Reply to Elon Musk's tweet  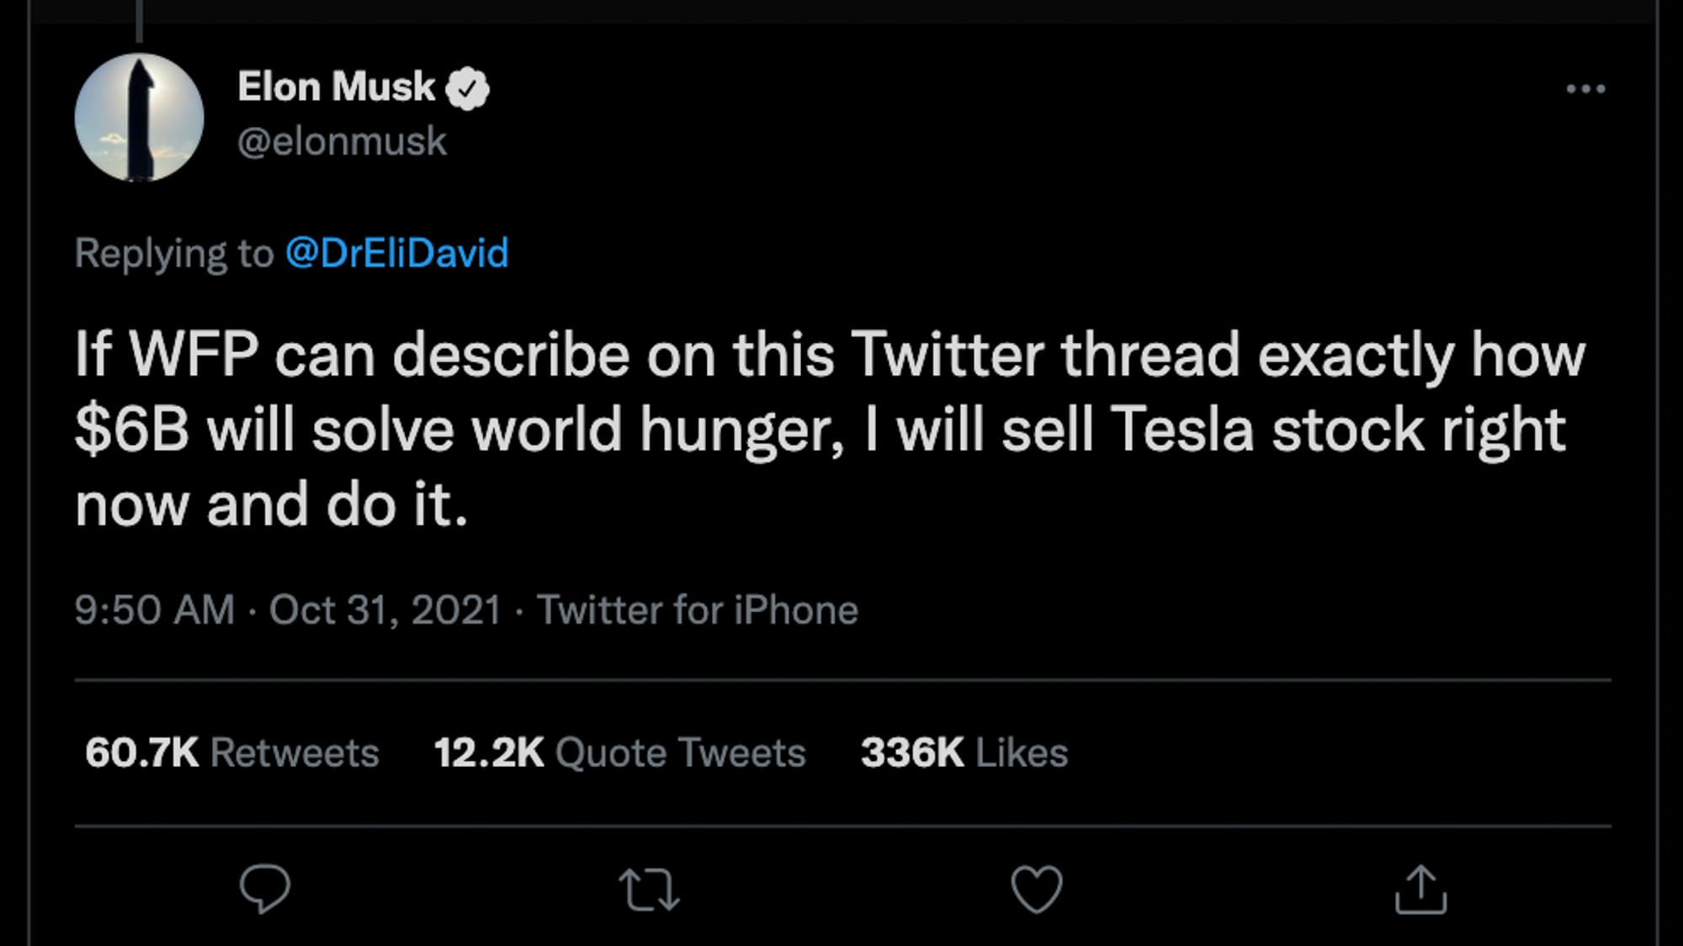coord(264,889)
